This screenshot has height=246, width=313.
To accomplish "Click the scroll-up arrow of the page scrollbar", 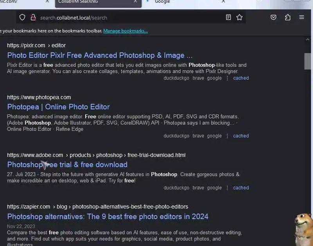I will pos(308,39).
